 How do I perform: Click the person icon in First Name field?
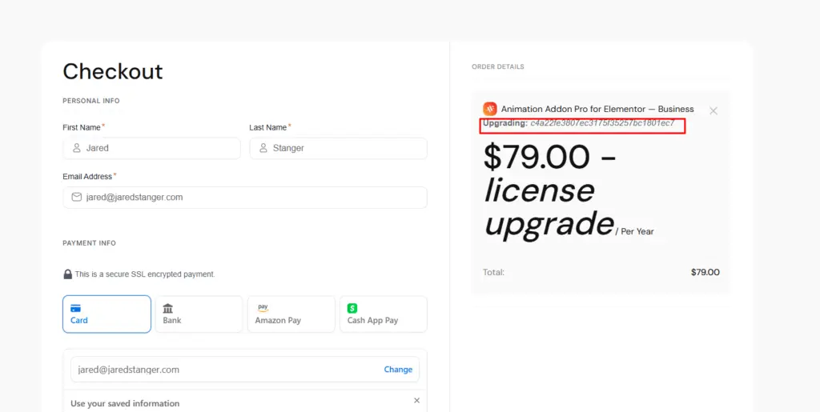[x=77, y=148]
